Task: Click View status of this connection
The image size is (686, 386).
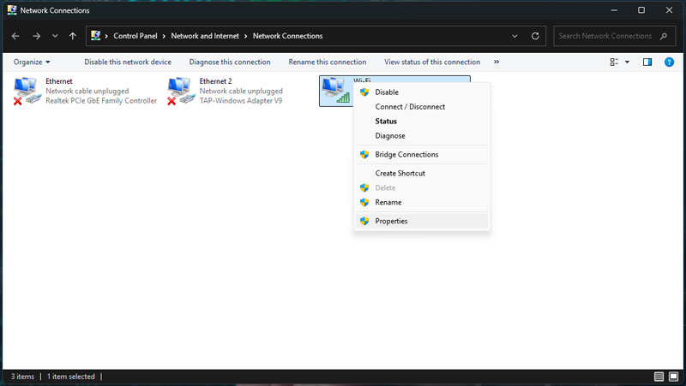Action: click(x=432, y=62)
